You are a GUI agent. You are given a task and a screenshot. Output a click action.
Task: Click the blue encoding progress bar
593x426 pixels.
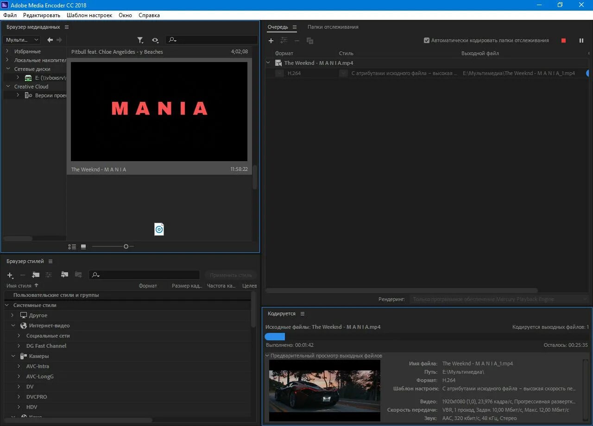[x=275, y=337]
